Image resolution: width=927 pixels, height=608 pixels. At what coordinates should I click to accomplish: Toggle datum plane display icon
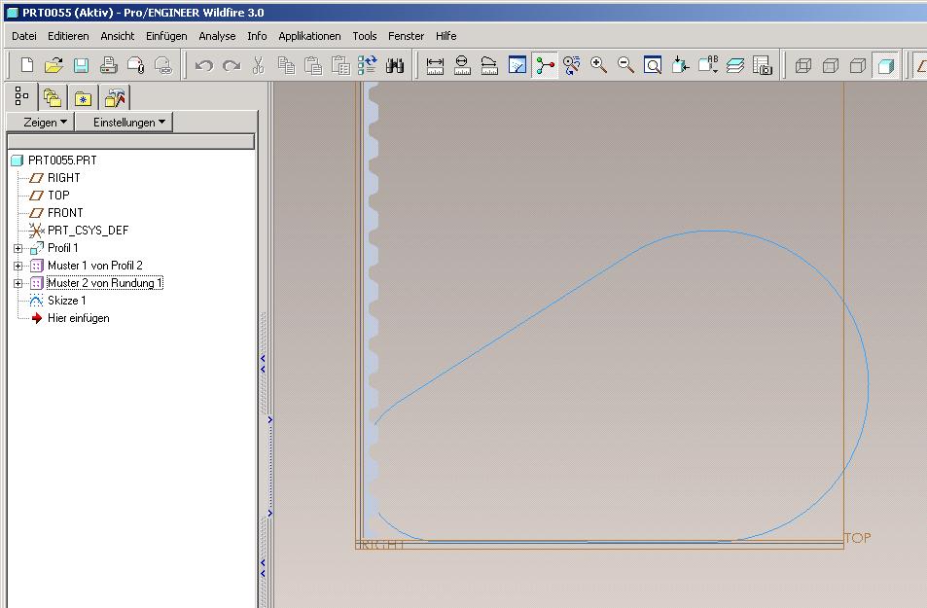coord(921,65)
